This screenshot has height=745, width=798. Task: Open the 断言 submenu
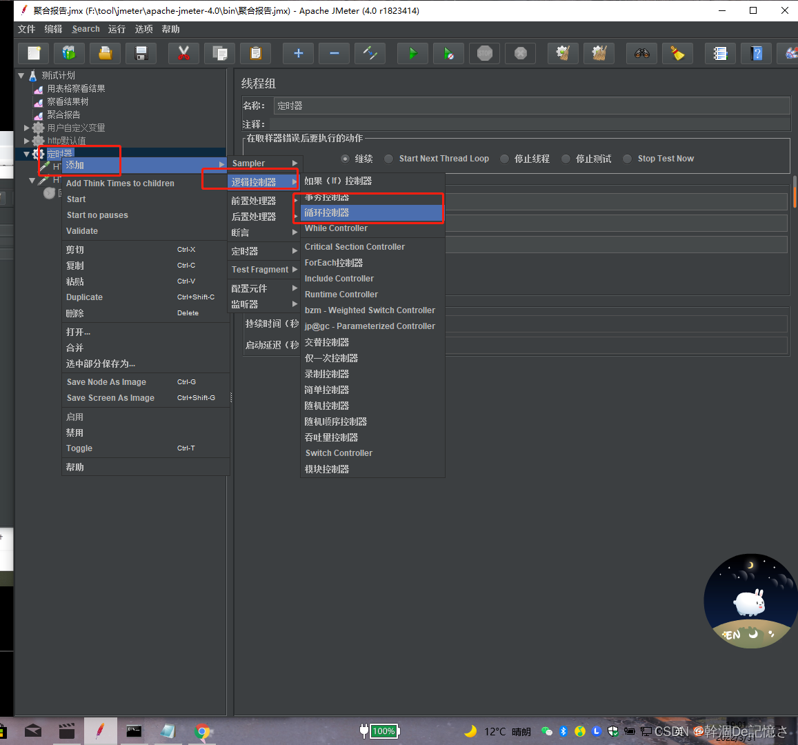tap(265, 232)
